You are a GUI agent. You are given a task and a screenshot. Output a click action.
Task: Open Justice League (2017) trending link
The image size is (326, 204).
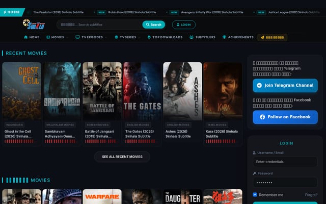pyautogui.click(x=294, y=12)
